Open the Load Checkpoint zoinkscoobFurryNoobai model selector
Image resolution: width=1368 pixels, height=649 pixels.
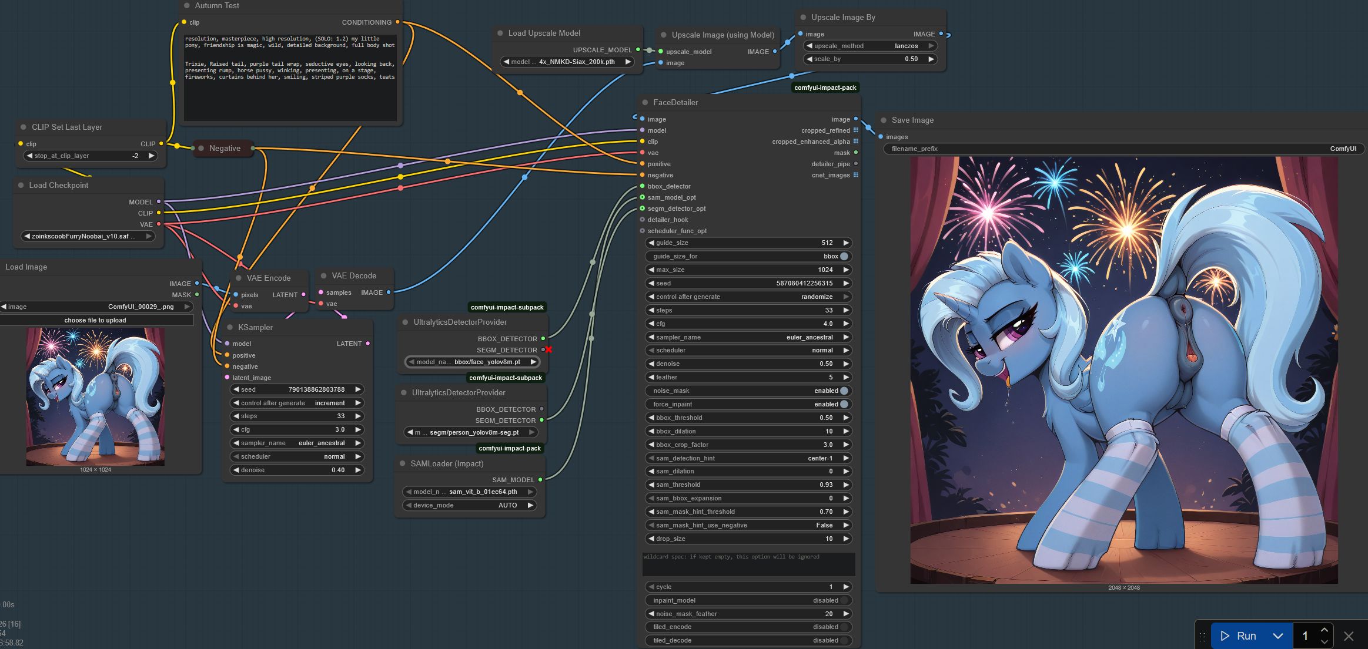(x=88, y=237)
